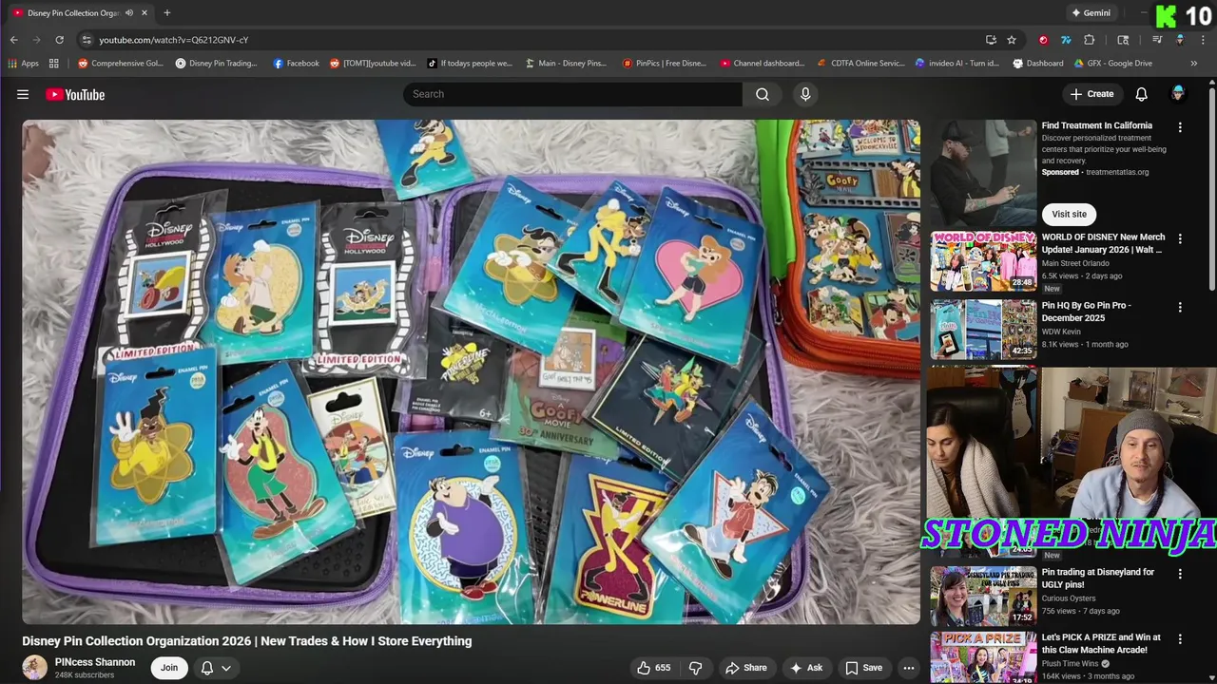Open invideo AI bookmark
Image resolution: width=1217 pixels, height=684 pixels.
[956, 64]
